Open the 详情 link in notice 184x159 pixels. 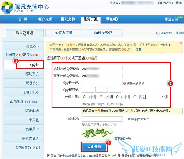[139, 49]
